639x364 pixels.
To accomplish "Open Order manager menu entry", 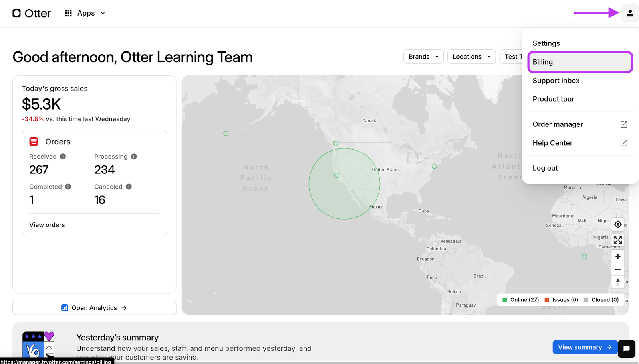I will pyautogui.click(x=558, y=124).
